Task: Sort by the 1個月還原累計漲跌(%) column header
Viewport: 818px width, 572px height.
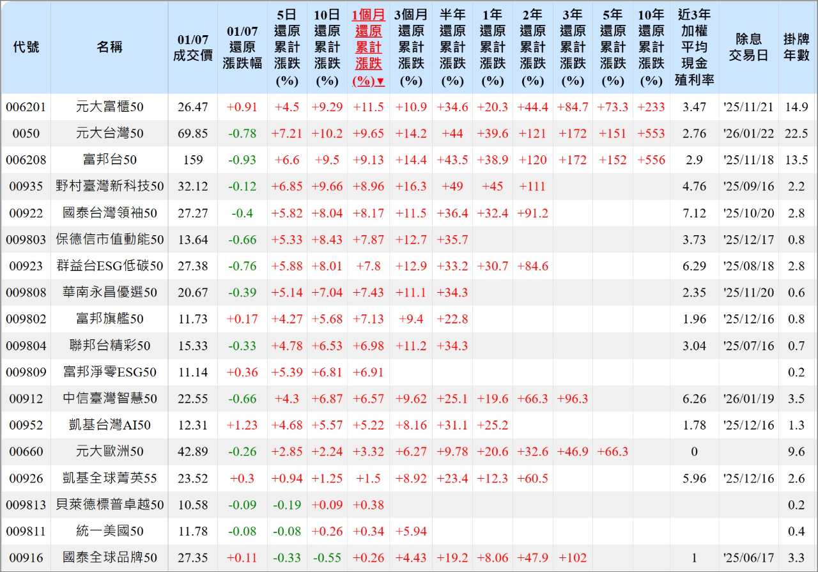Action: click(x=369, y=47)
